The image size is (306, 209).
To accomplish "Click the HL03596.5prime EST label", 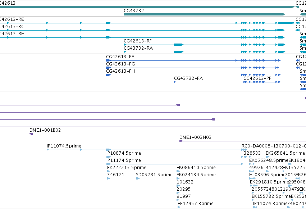I will pos(267,175).
